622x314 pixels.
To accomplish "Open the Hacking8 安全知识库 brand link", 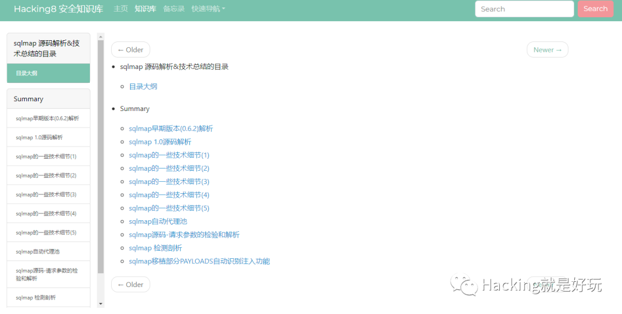I will pyautogui.click(x=58, y=9).
